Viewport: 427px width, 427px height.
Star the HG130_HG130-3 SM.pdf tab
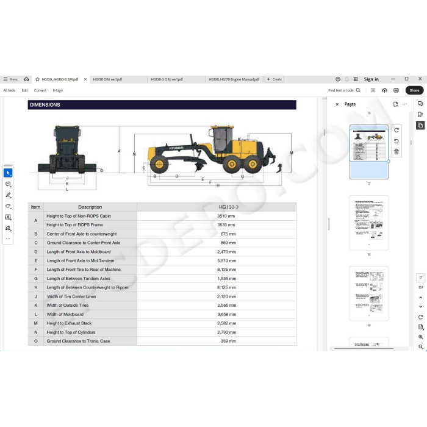(x=37, y=79)
